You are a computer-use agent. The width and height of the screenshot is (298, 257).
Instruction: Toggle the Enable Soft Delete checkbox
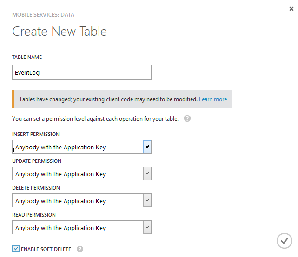pos(16,249)
